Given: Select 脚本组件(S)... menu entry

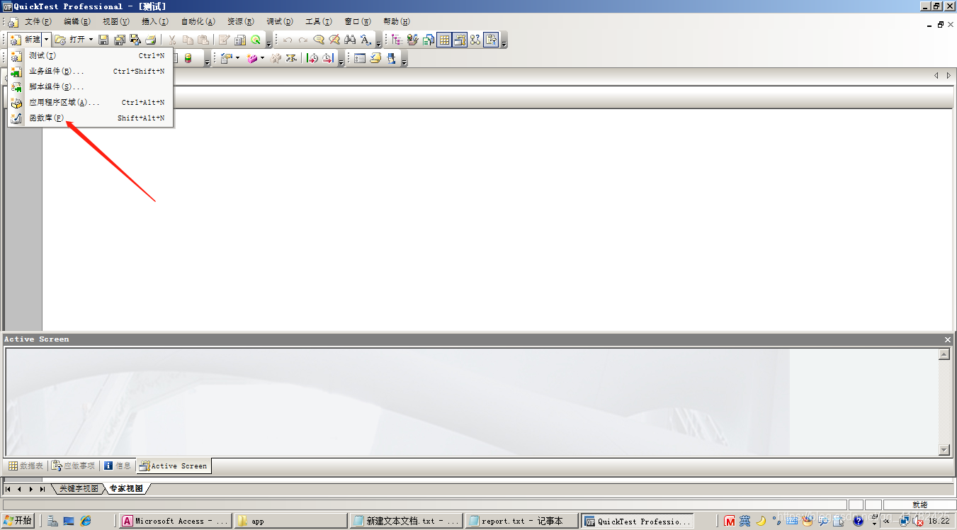Looking at the screenshot, I should tap(91, 86).
